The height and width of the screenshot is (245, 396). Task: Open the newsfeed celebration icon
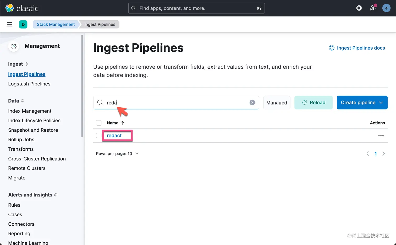(x=373, y=8)
